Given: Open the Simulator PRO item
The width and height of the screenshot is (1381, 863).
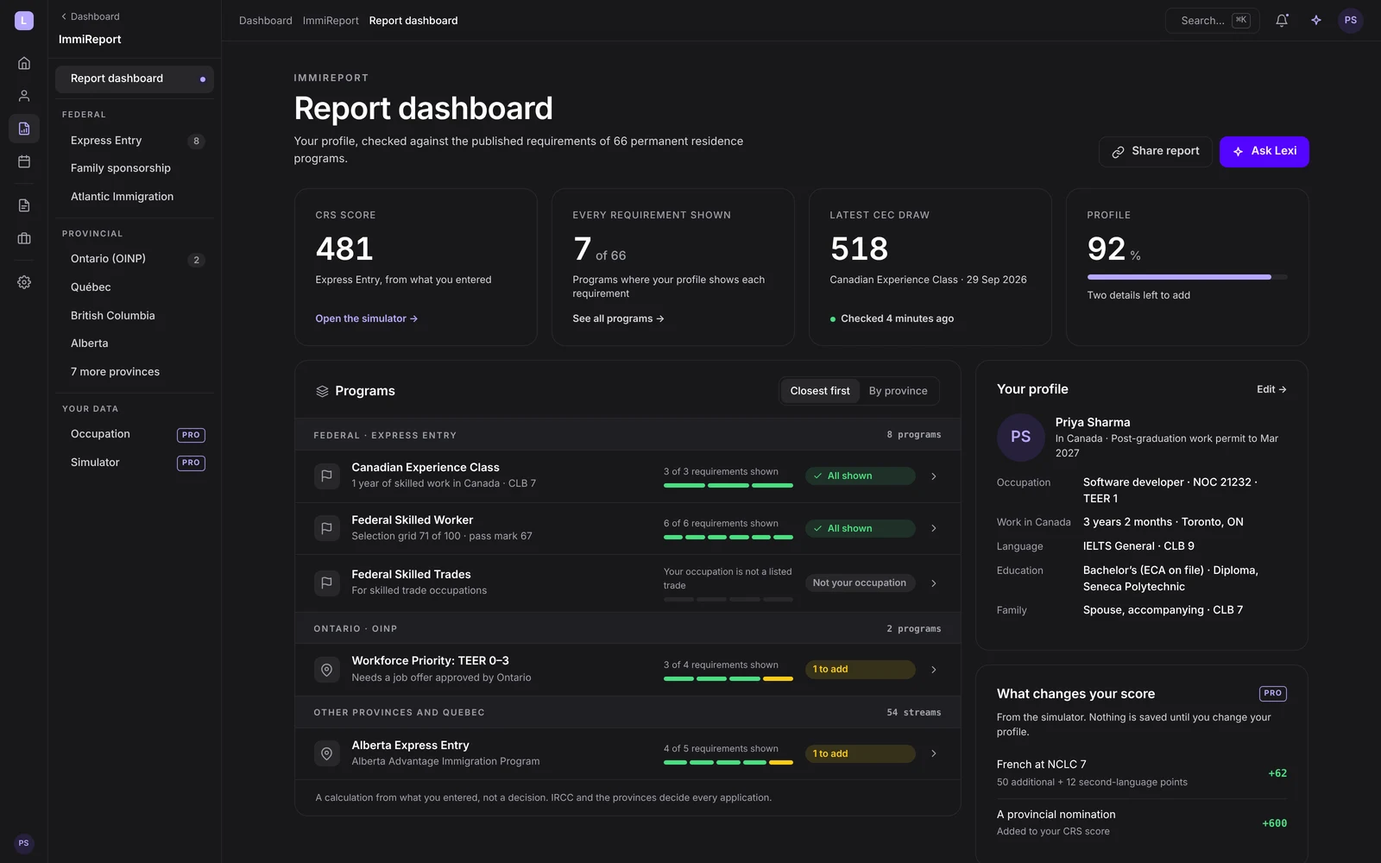Looking at the screenshot, I should click(135, 463).
